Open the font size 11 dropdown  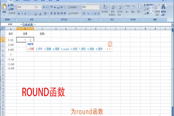[x=41, y=7]
